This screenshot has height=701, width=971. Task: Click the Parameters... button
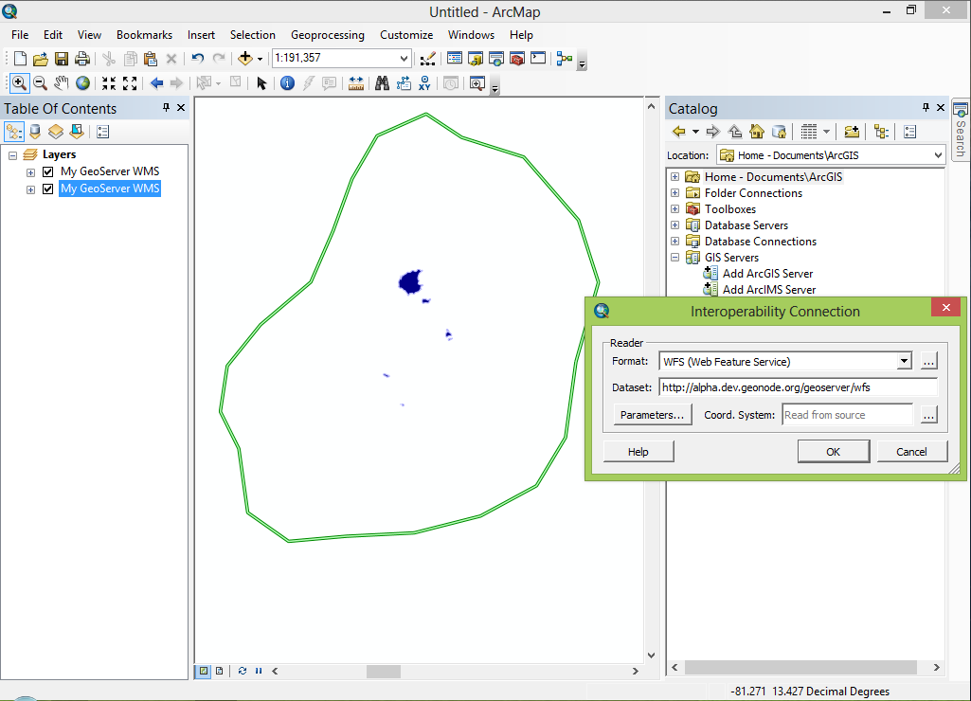652,415
